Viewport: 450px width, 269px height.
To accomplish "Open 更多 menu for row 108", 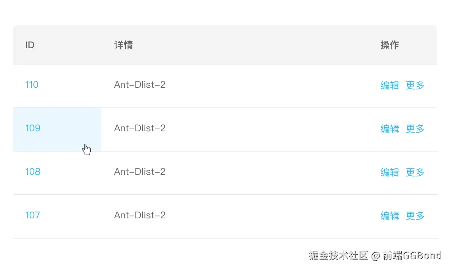I will point(415,172).
